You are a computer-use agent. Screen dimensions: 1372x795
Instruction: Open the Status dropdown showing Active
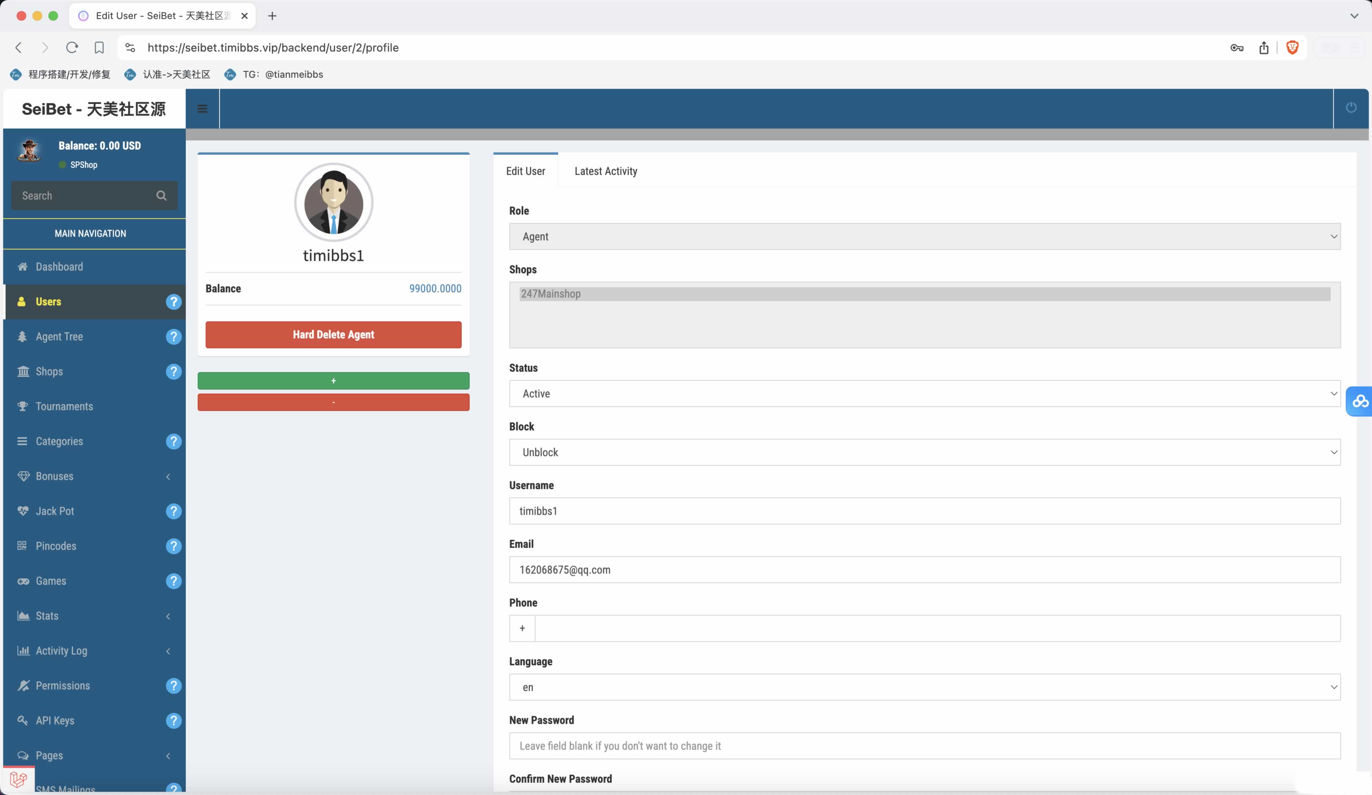pos(924,394)
